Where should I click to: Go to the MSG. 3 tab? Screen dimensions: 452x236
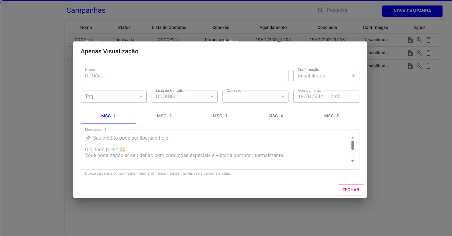point(220,116)
